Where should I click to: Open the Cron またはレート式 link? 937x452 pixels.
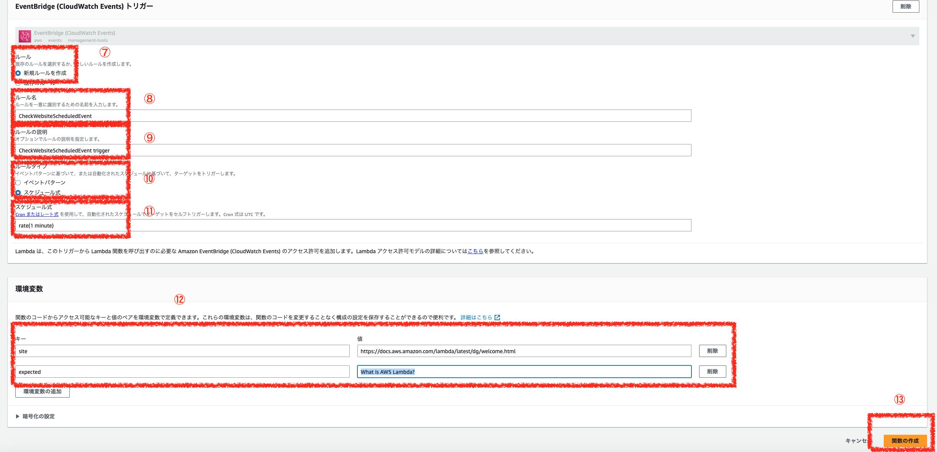tap(37, 215)
